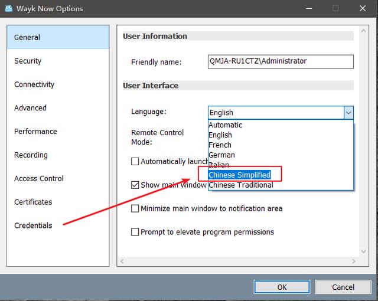Click the Wayk Now app icon in title bar

(9, 8)
